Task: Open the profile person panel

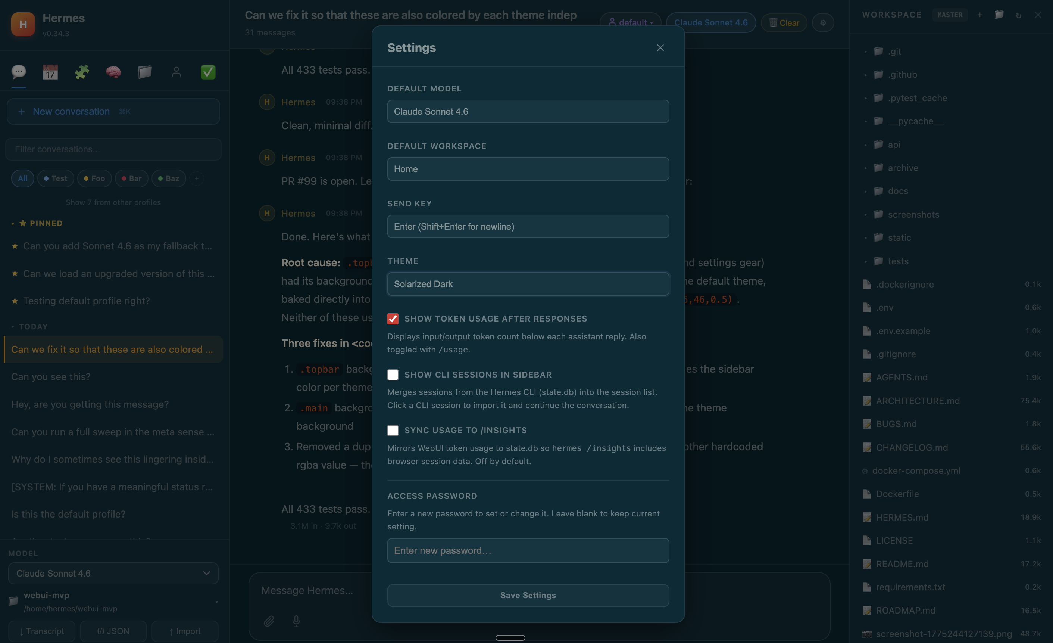Action: pyautogui.click(x=176, y=72)
